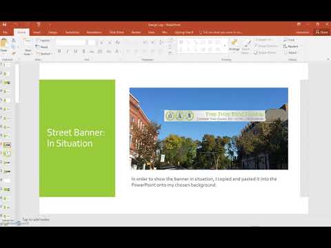Select the Free From Food Festival banner image
Image resolution: width=331 pixels, height=248 pixels.
[214, 116]
